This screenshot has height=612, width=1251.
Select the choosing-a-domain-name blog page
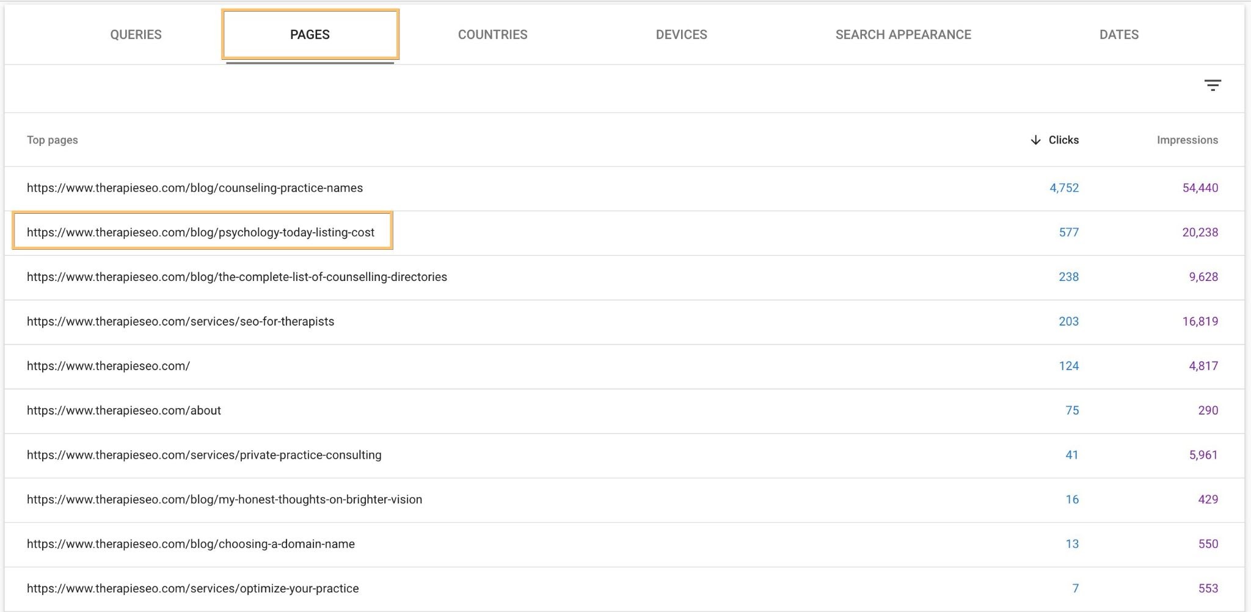(191, 545)
